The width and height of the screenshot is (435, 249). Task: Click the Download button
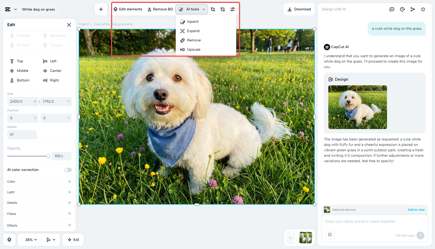pos(299,9)
